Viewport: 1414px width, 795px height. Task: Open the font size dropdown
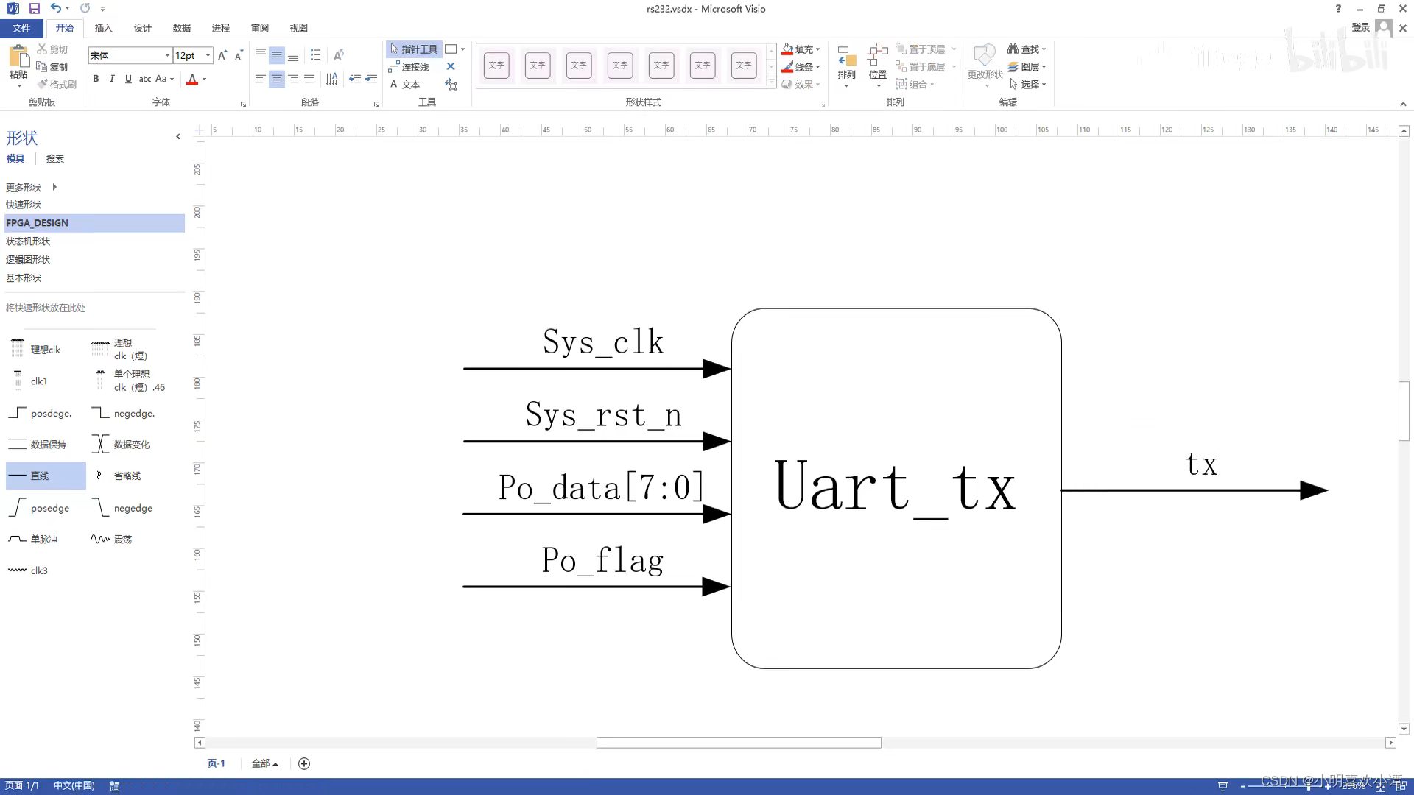(x=207, y=55)
